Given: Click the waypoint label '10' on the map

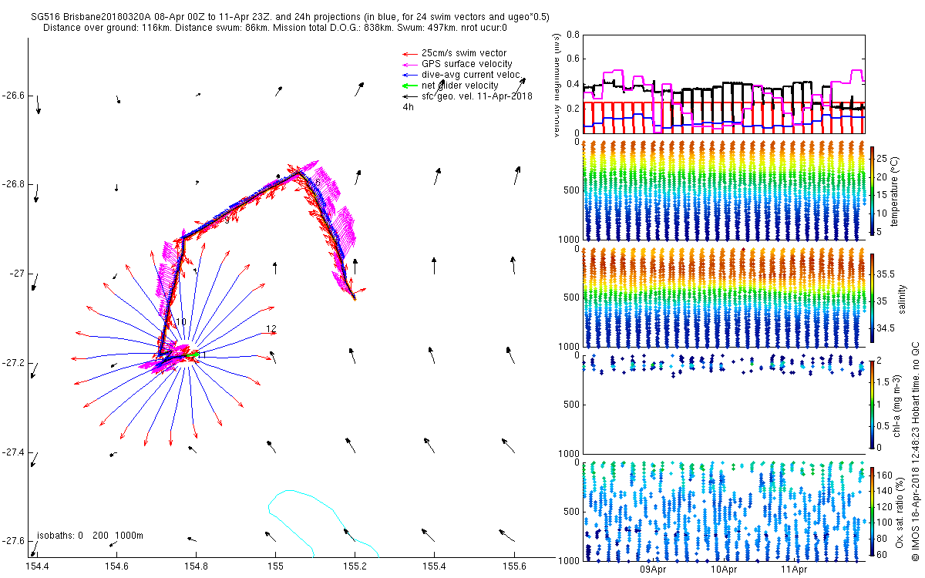Looking at the screenshot, I should click(181, 322).
